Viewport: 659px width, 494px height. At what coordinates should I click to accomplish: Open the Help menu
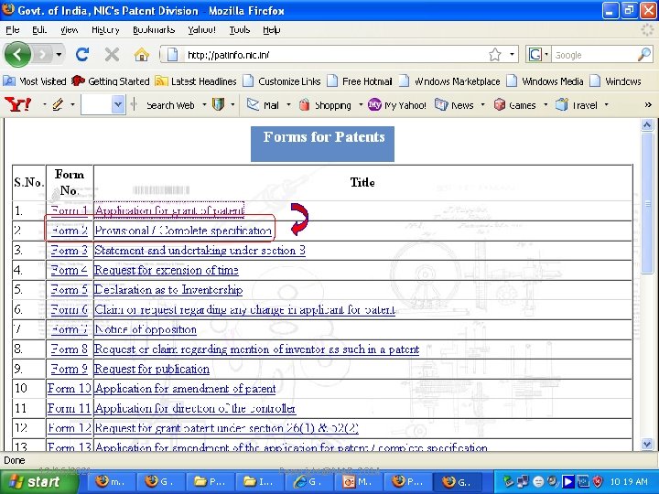click(x=272, y=30)
